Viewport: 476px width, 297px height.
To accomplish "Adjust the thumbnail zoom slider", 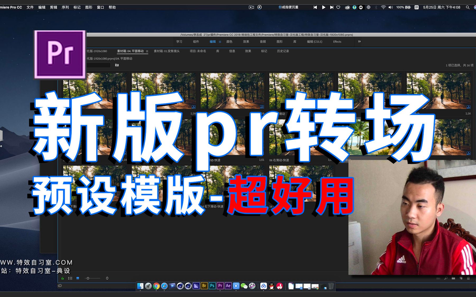I will click(x=92, y=278).
